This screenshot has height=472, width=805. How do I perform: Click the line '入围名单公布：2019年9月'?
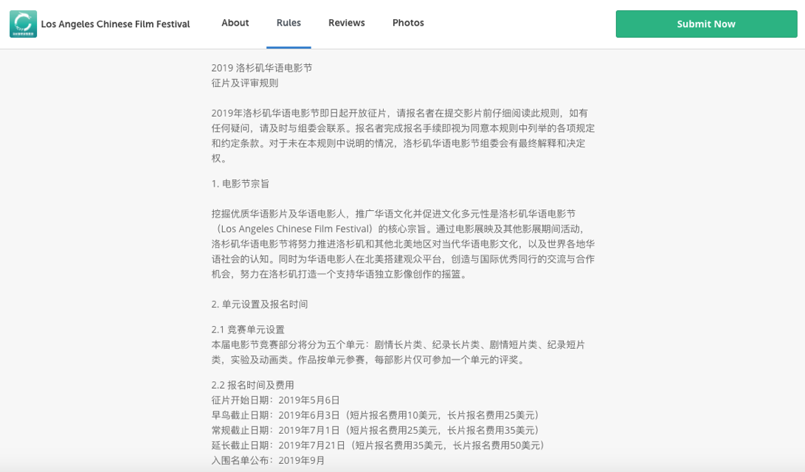point(268,460)
